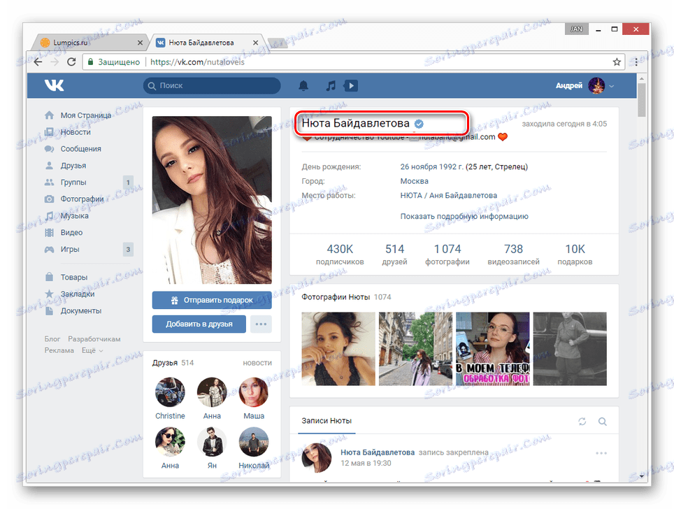Open friend Ян's avatar
The image size is (674, 509).
212,441
